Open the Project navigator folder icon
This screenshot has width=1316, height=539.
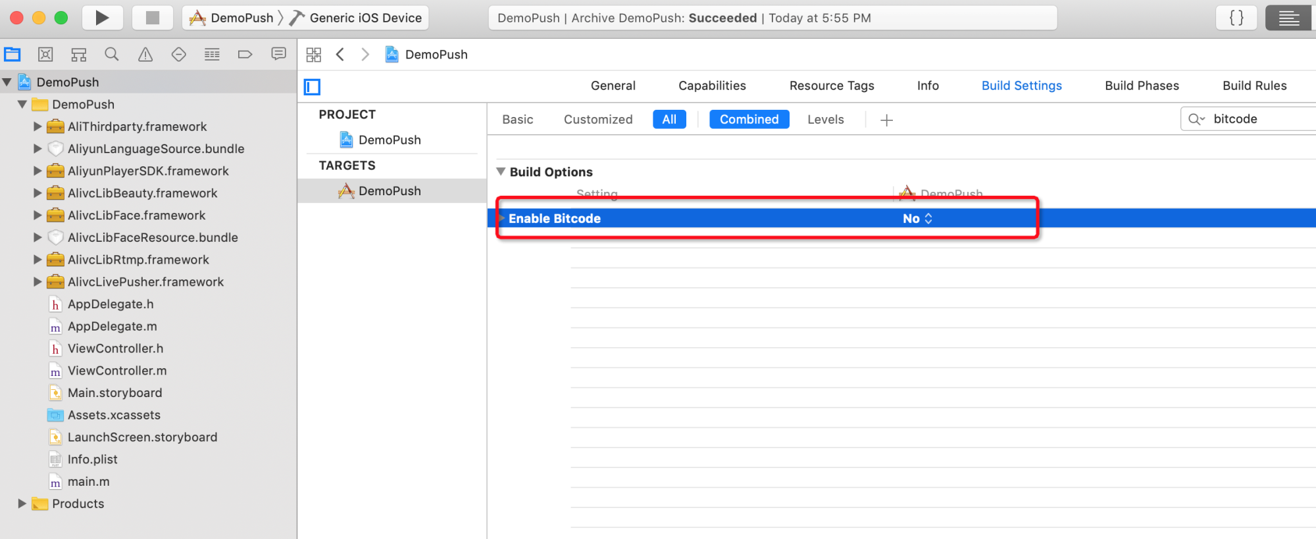(x=13, y=55)
